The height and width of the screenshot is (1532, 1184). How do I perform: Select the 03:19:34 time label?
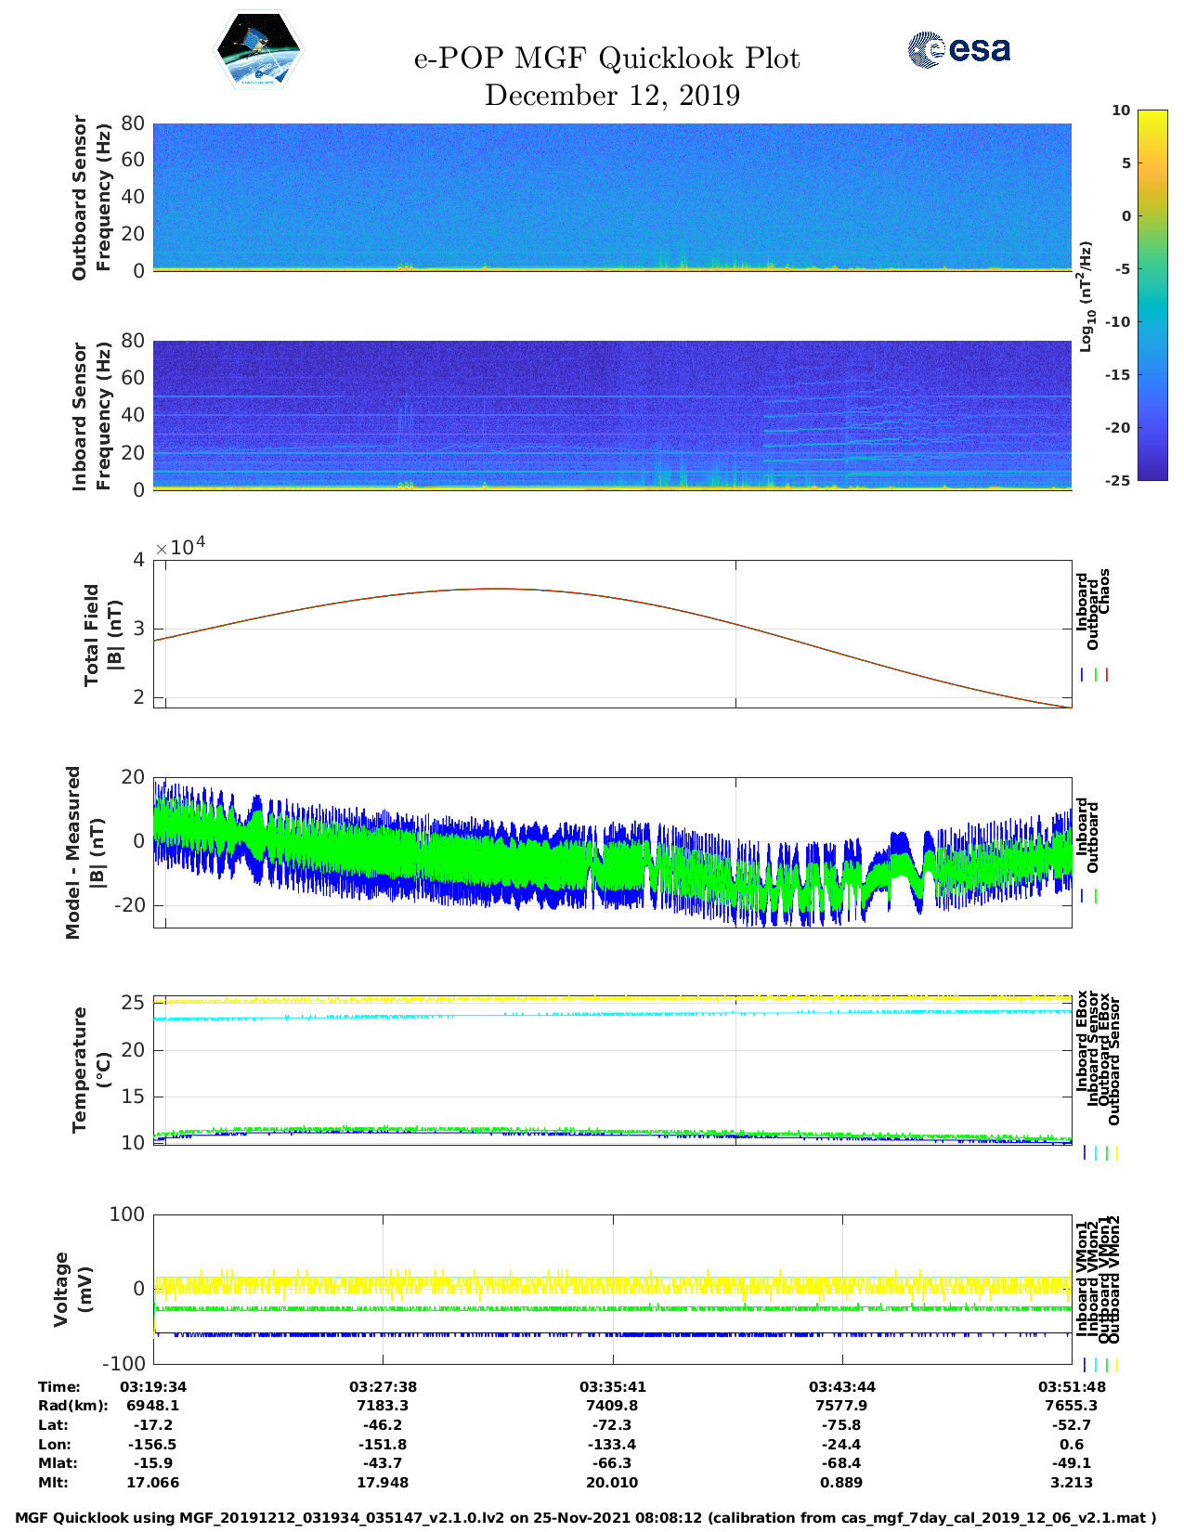153,1386
